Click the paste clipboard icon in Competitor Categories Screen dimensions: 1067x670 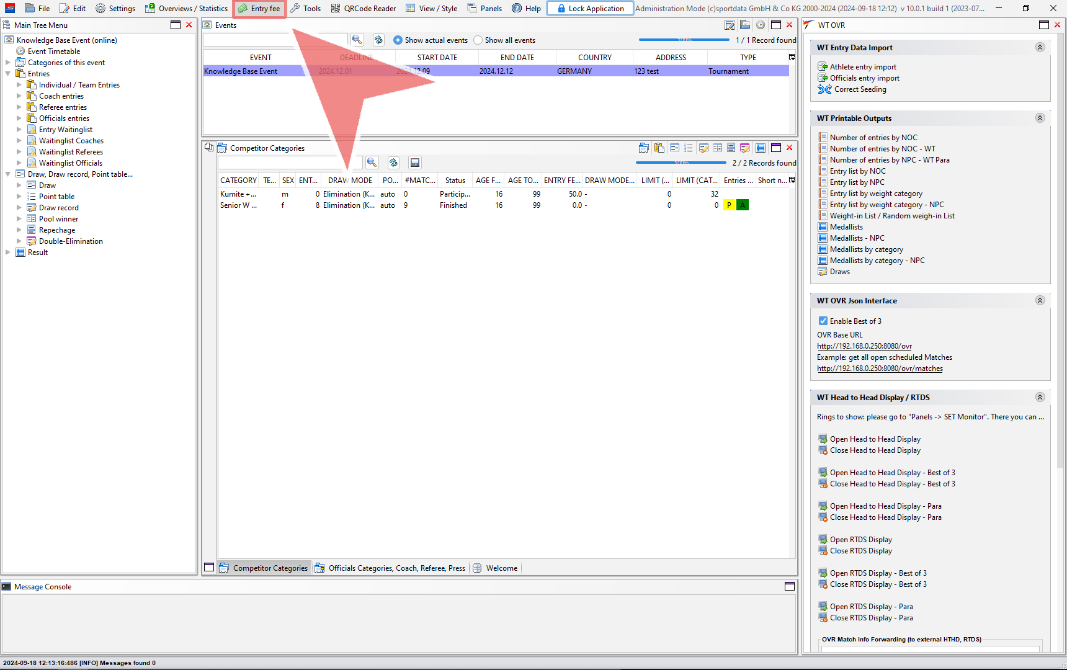point(659,148)
